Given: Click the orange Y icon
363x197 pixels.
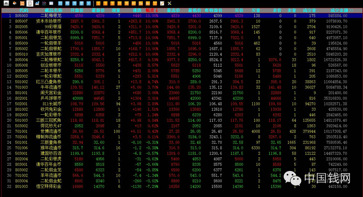Looking at the screenshot, I should 155,3.
